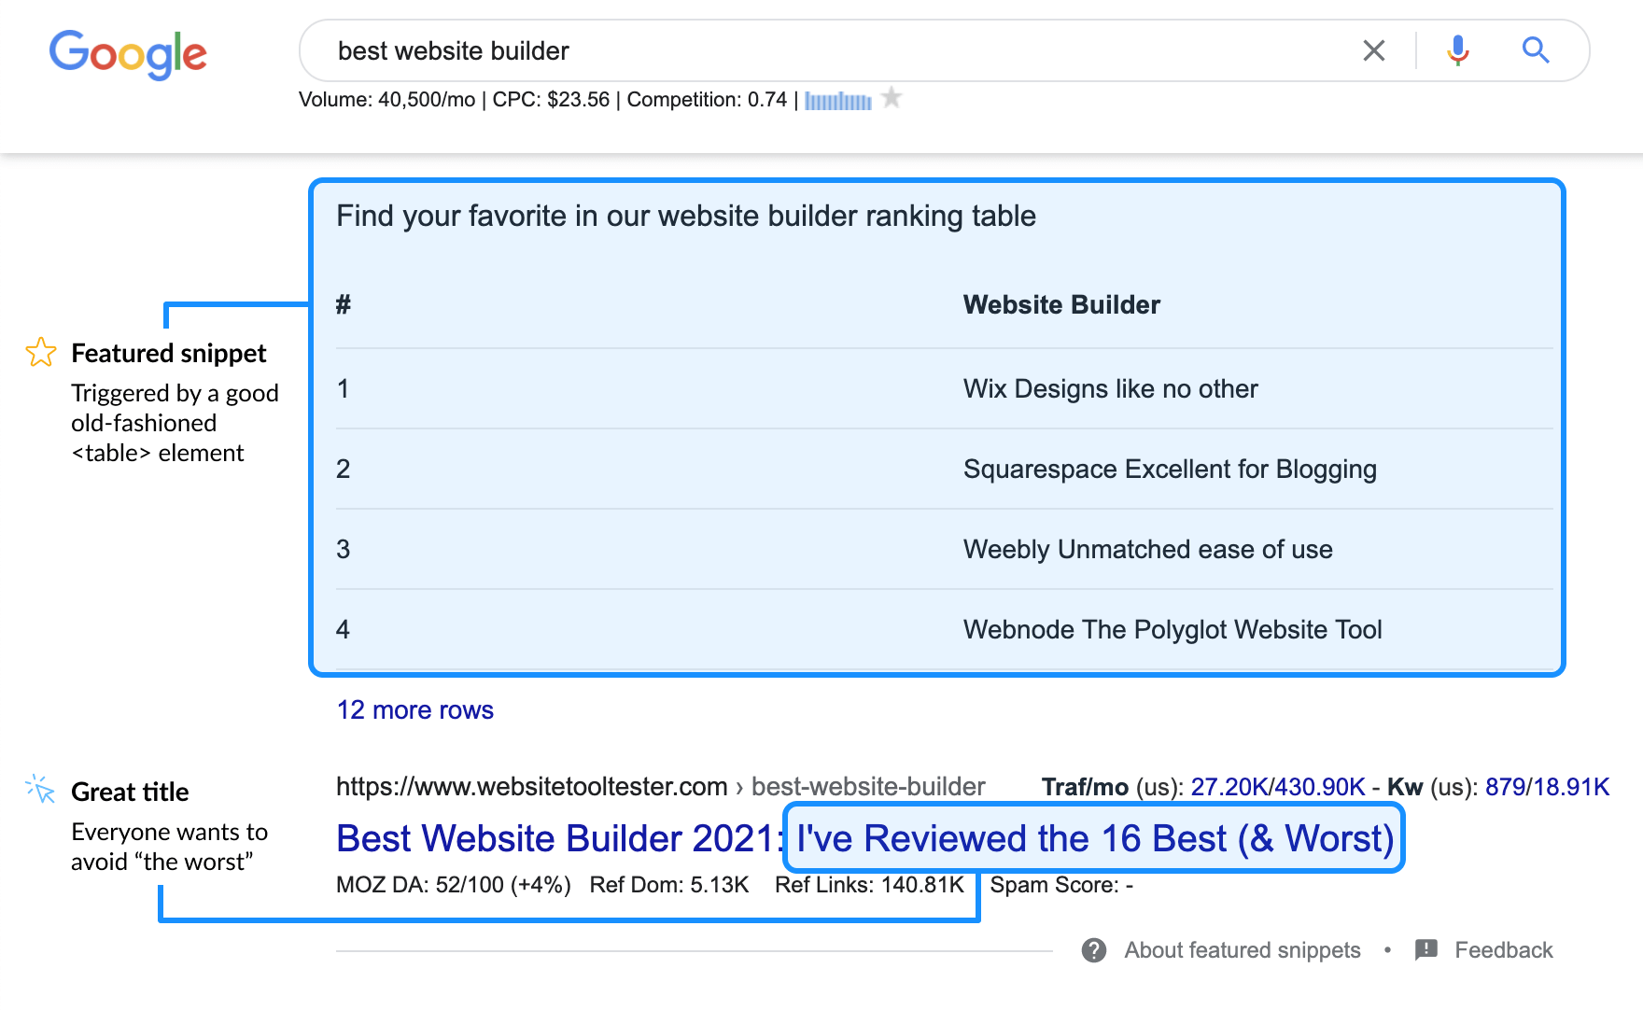Select 'Wix Designs like no other' row

pos(945,388)
